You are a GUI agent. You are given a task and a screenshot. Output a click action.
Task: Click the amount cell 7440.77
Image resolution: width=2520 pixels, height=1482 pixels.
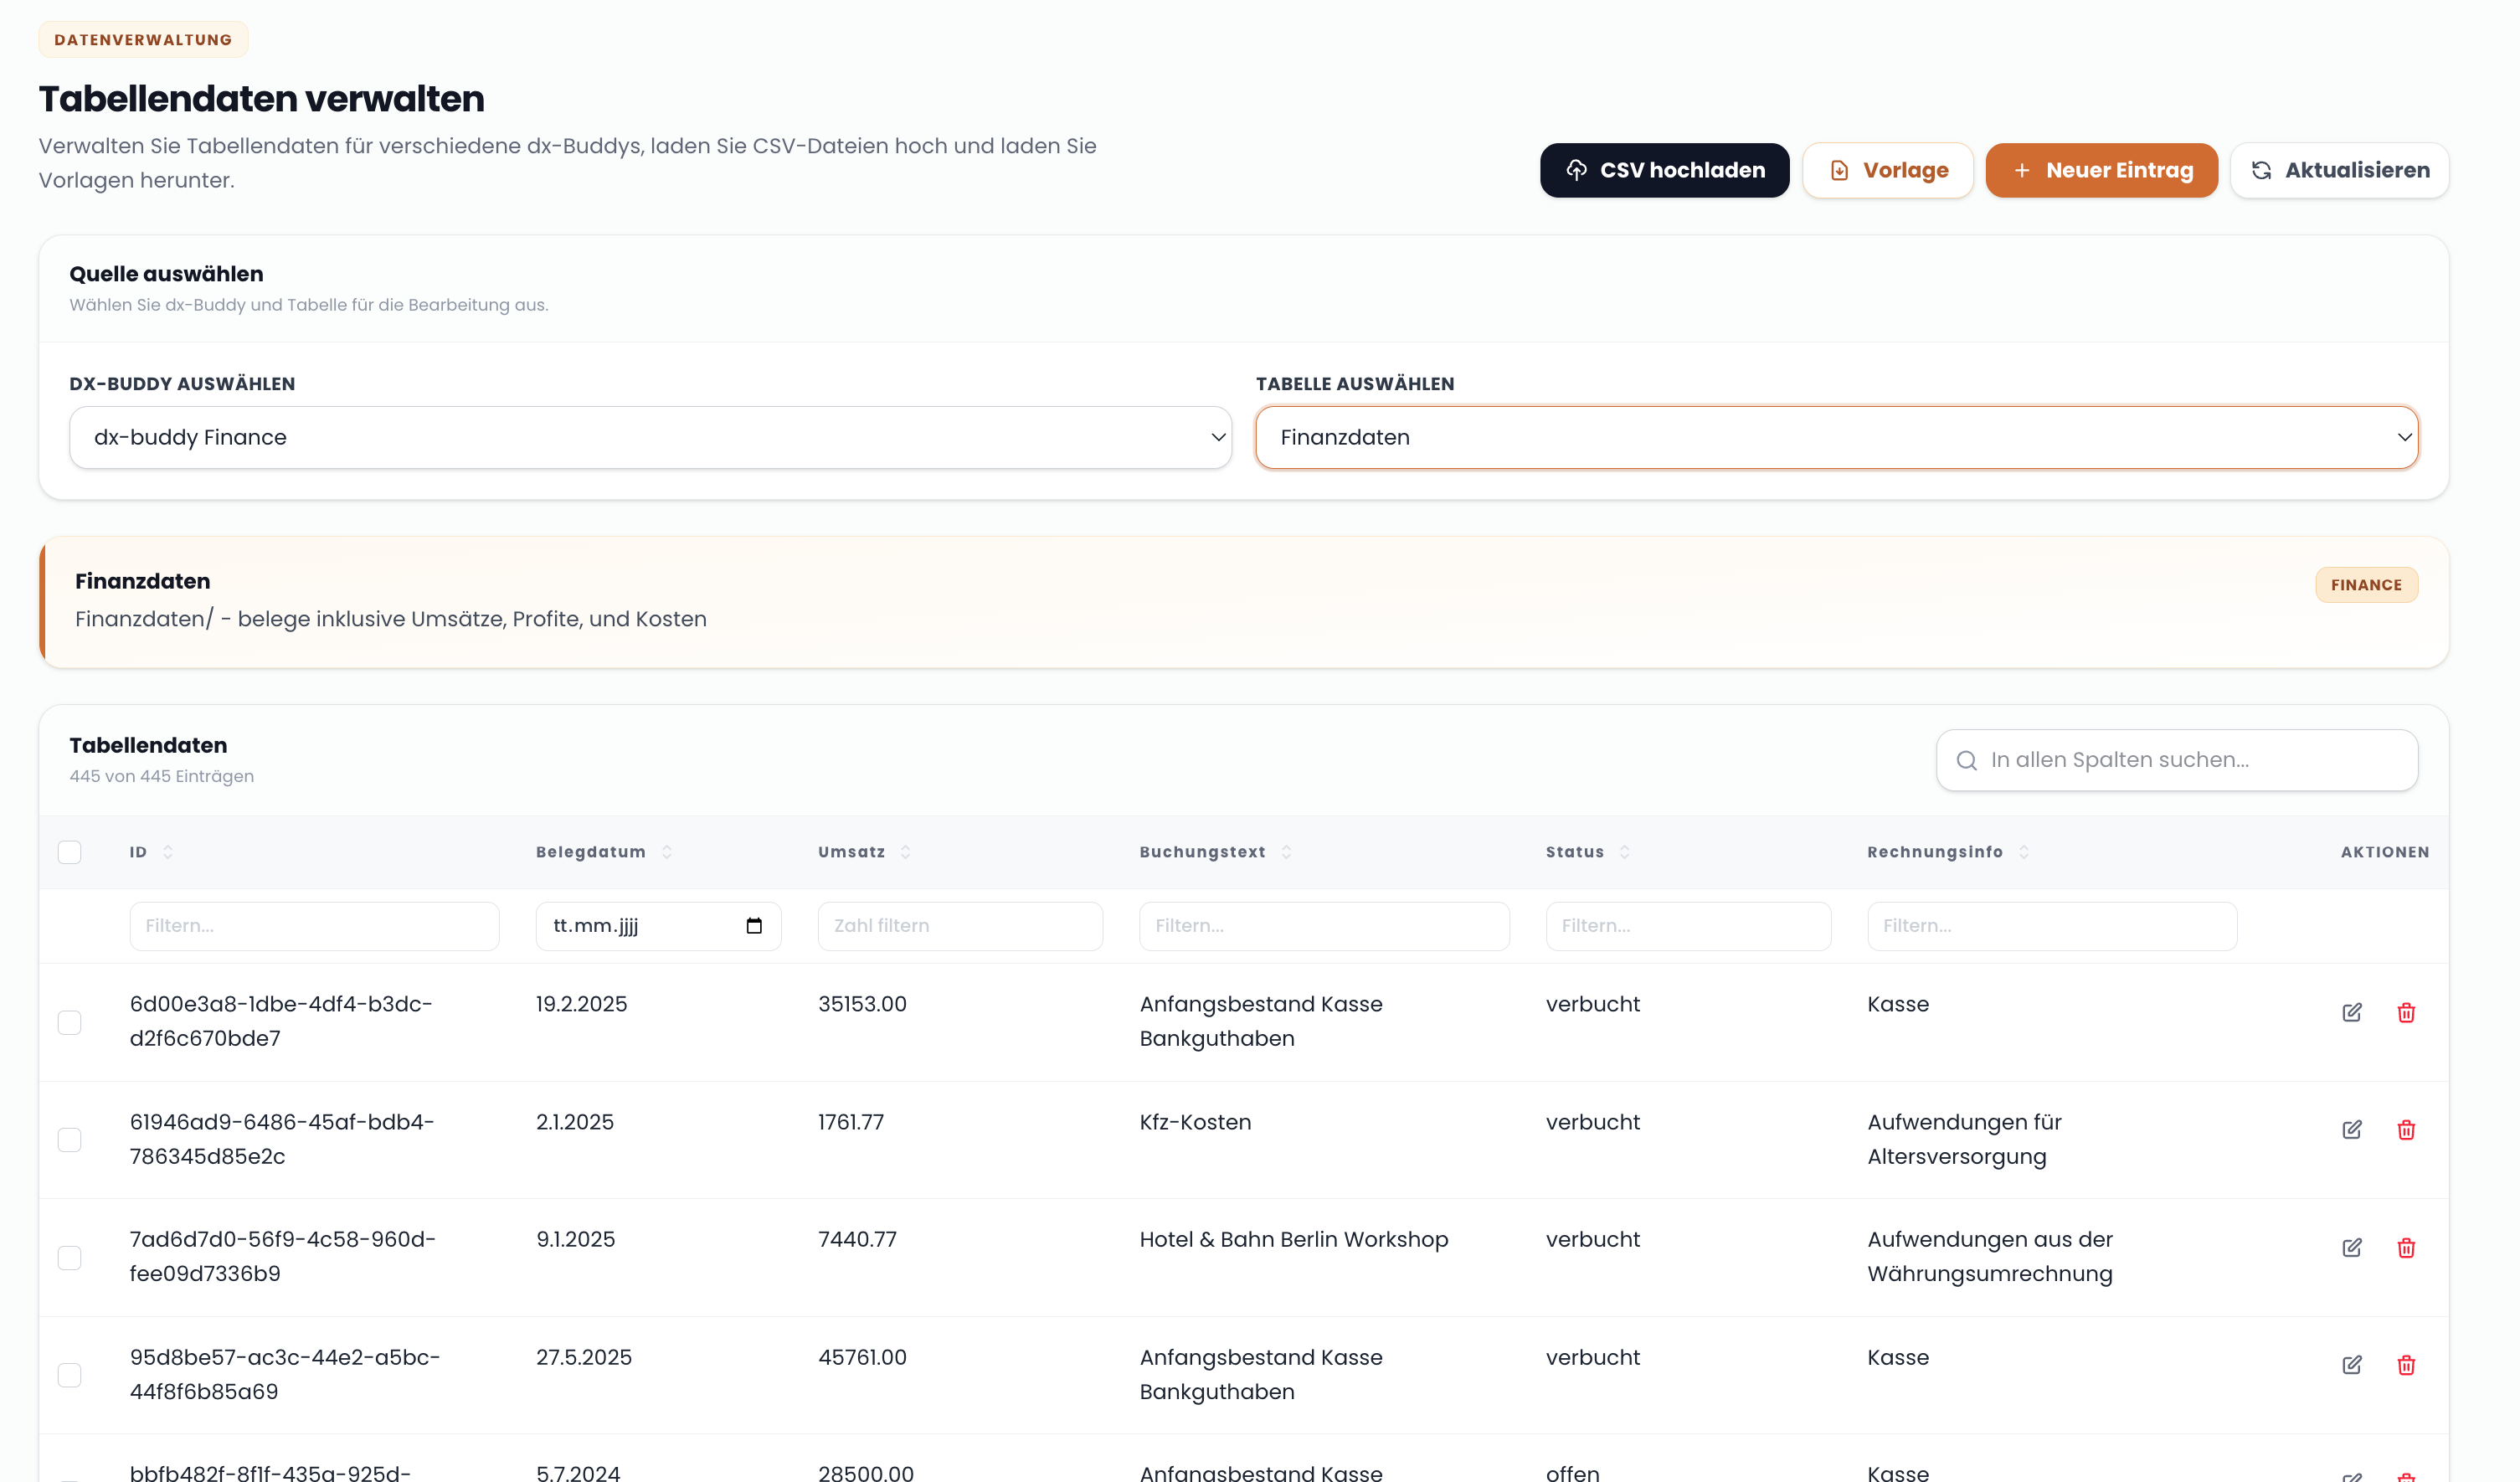point(857,1239)
